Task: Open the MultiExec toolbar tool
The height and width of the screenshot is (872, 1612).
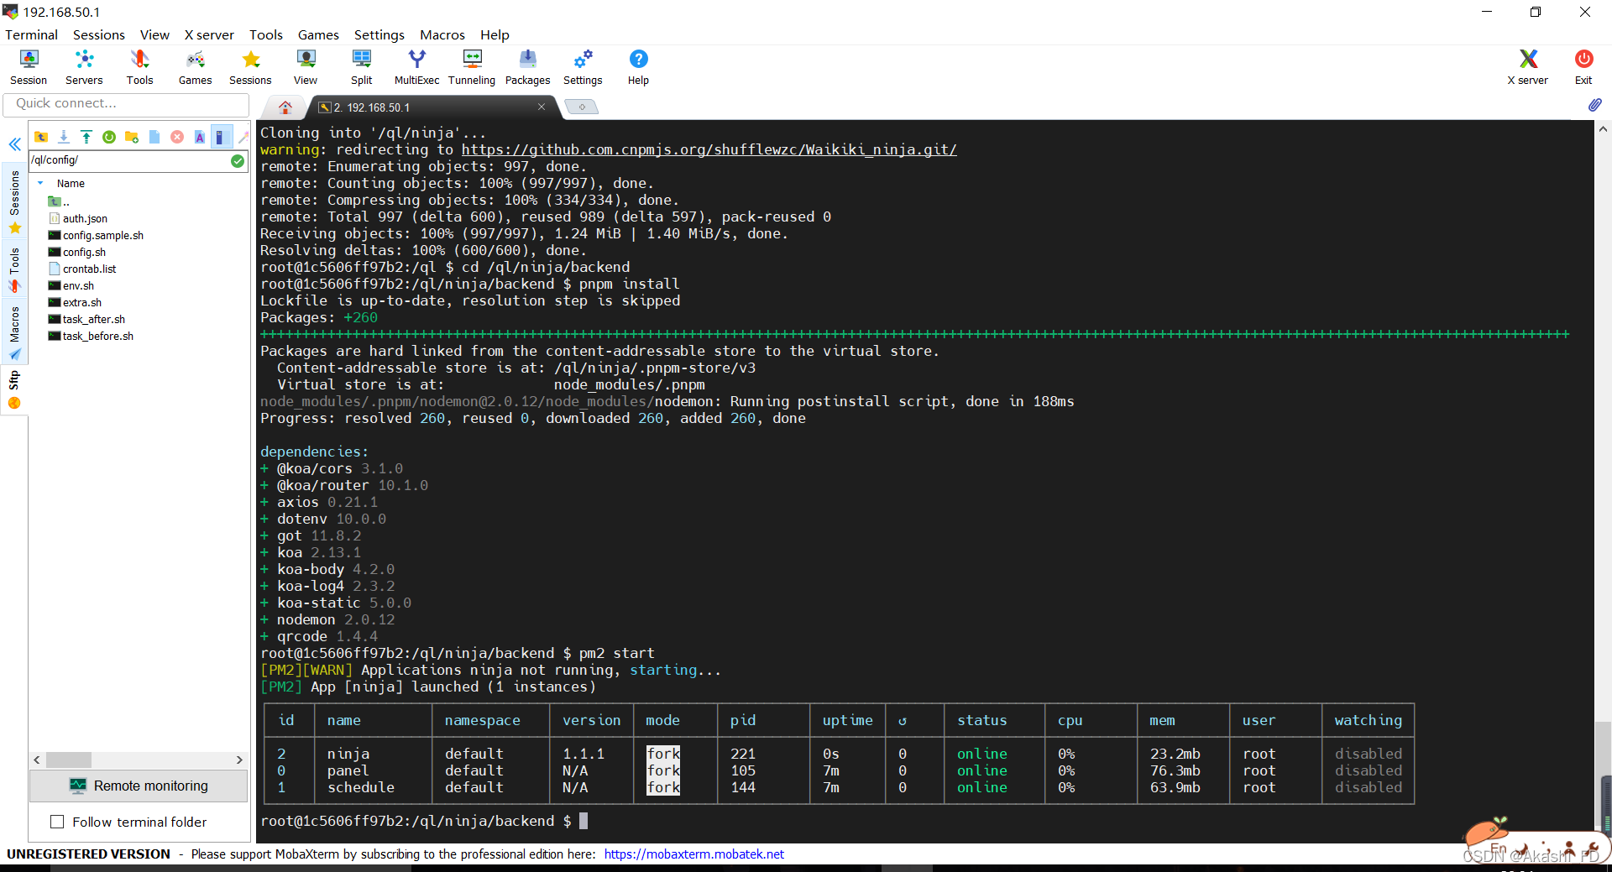Action: [x=416, y=67]
